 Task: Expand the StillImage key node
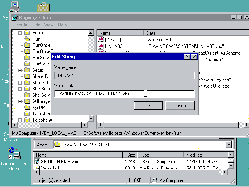[x=20, y=101]
